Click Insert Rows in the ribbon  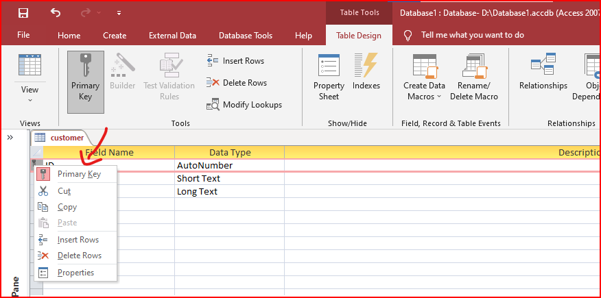(x=235, y=61)
